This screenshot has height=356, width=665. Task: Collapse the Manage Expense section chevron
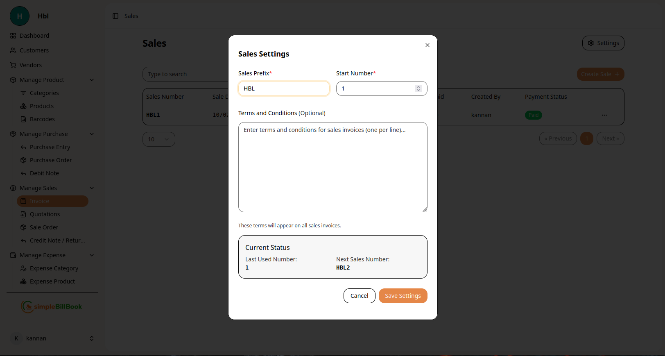point(92,255)
